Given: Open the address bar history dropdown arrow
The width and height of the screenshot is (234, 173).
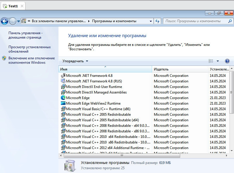Looking at the screenshot, I should tap(151, 21).
